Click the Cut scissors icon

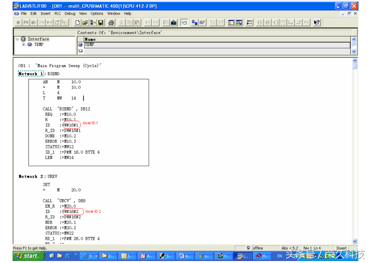click(121, 22)
